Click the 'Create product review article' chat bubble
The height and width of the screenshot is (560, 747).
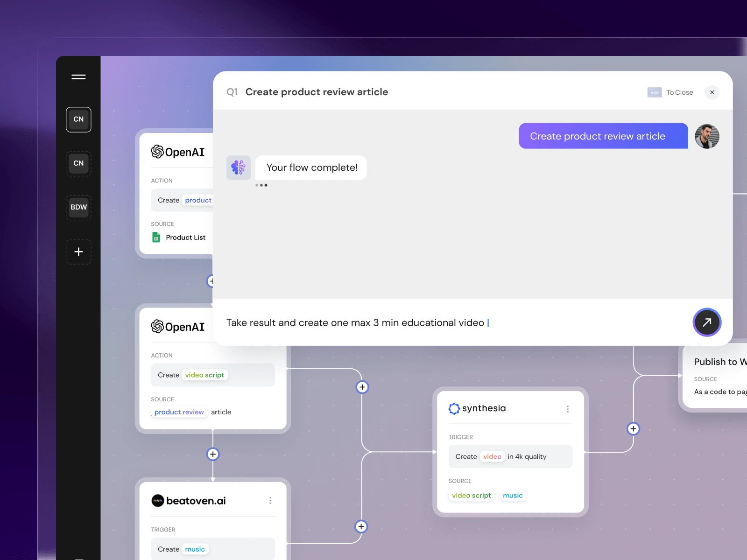point(603,136)
